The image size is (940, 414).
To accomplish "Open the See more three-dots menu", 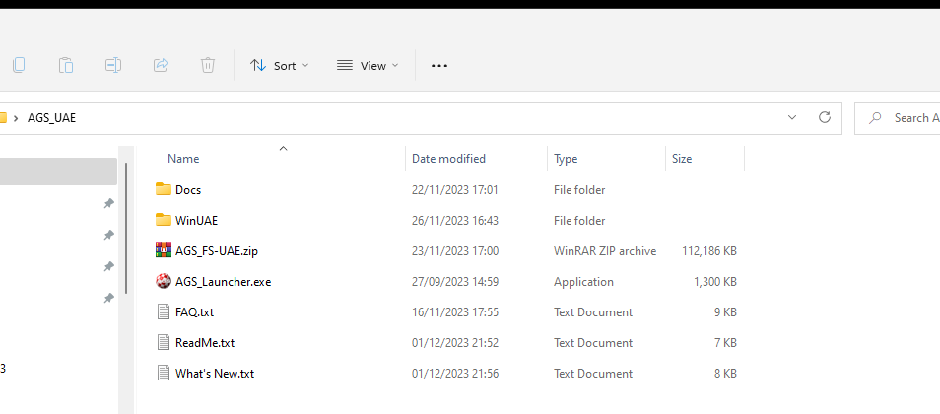I will pos(439,65).
